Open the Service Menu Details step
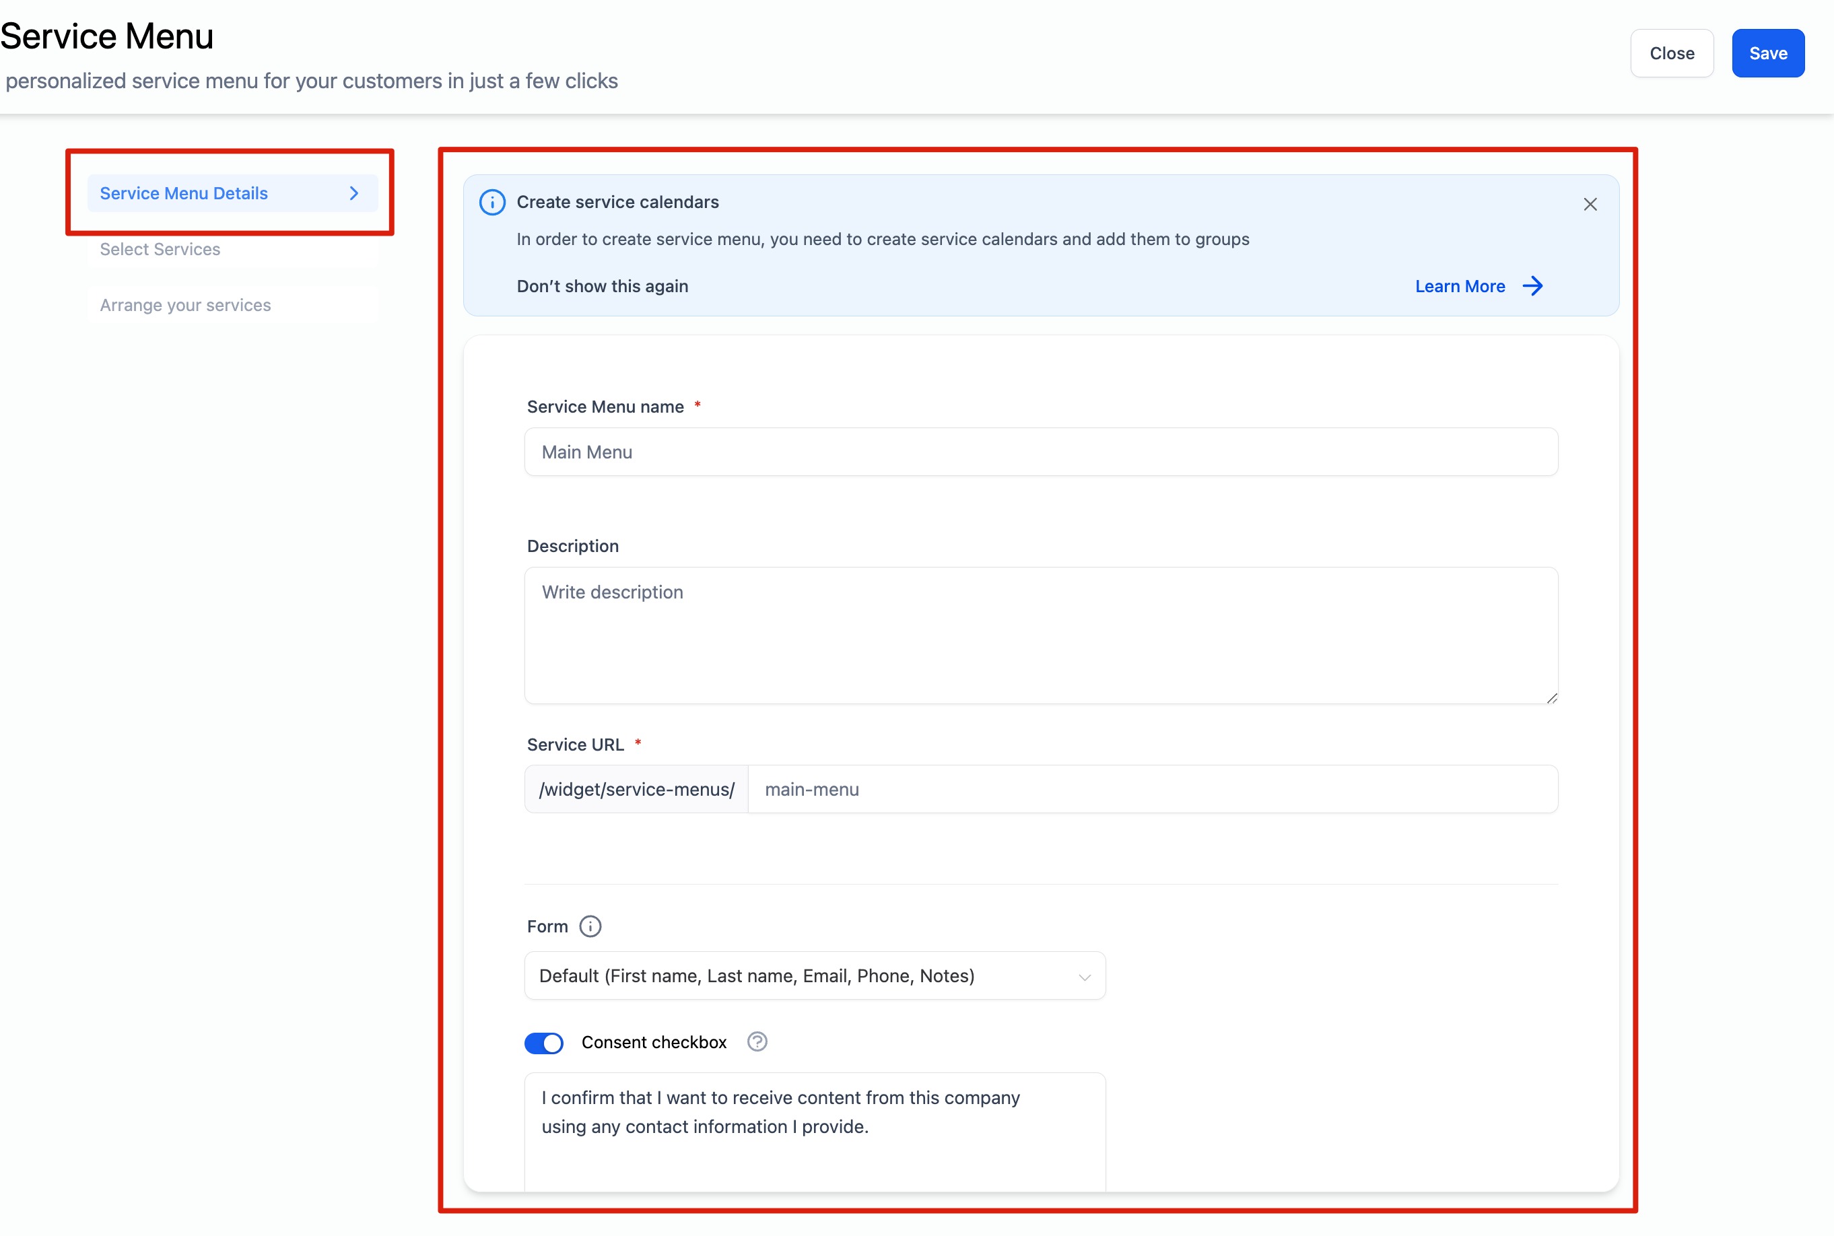 tap(184, 193)
